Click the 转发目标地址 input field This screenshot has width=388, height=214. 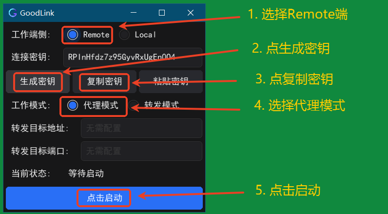141,128
